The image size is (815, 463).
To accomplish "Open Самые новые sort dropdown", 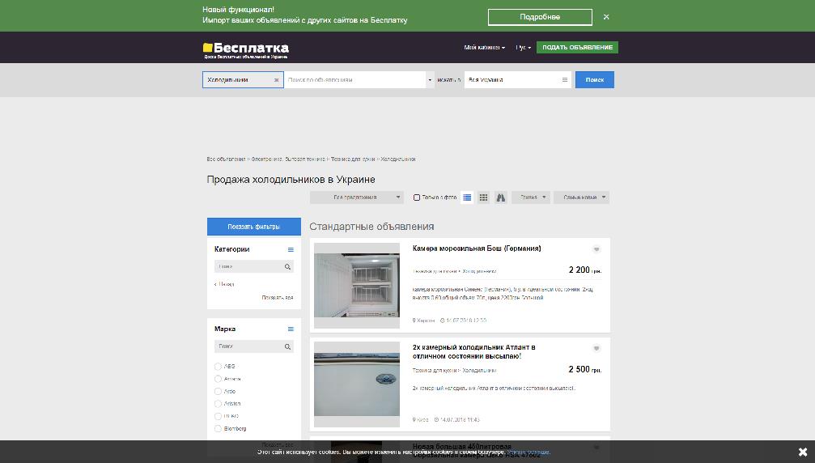I will 581,198.
